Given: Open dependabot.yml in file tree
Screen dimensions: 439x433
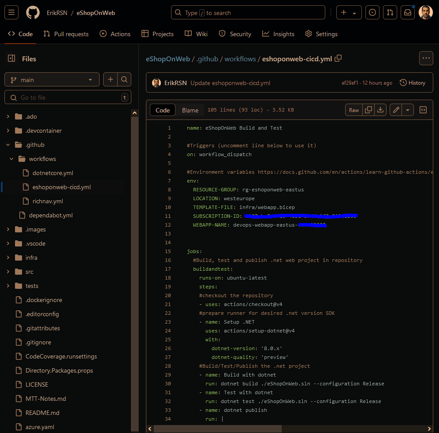Looking at the screenshot, I should [x=51, y=215].
